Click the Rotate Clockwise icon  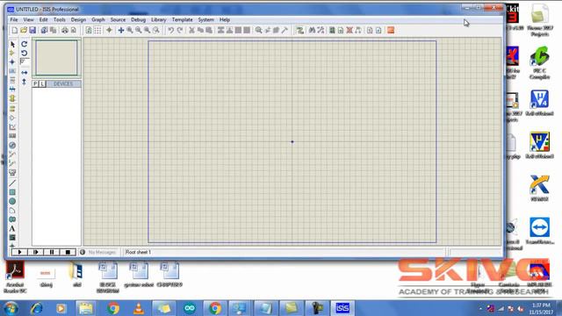pyautogui.click(x=24, y=44)
